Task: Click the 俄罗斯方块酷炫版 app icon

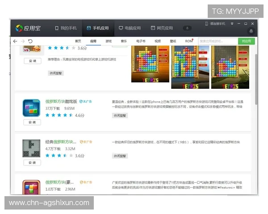Action: pyautogui.click(x=31, y=108)
